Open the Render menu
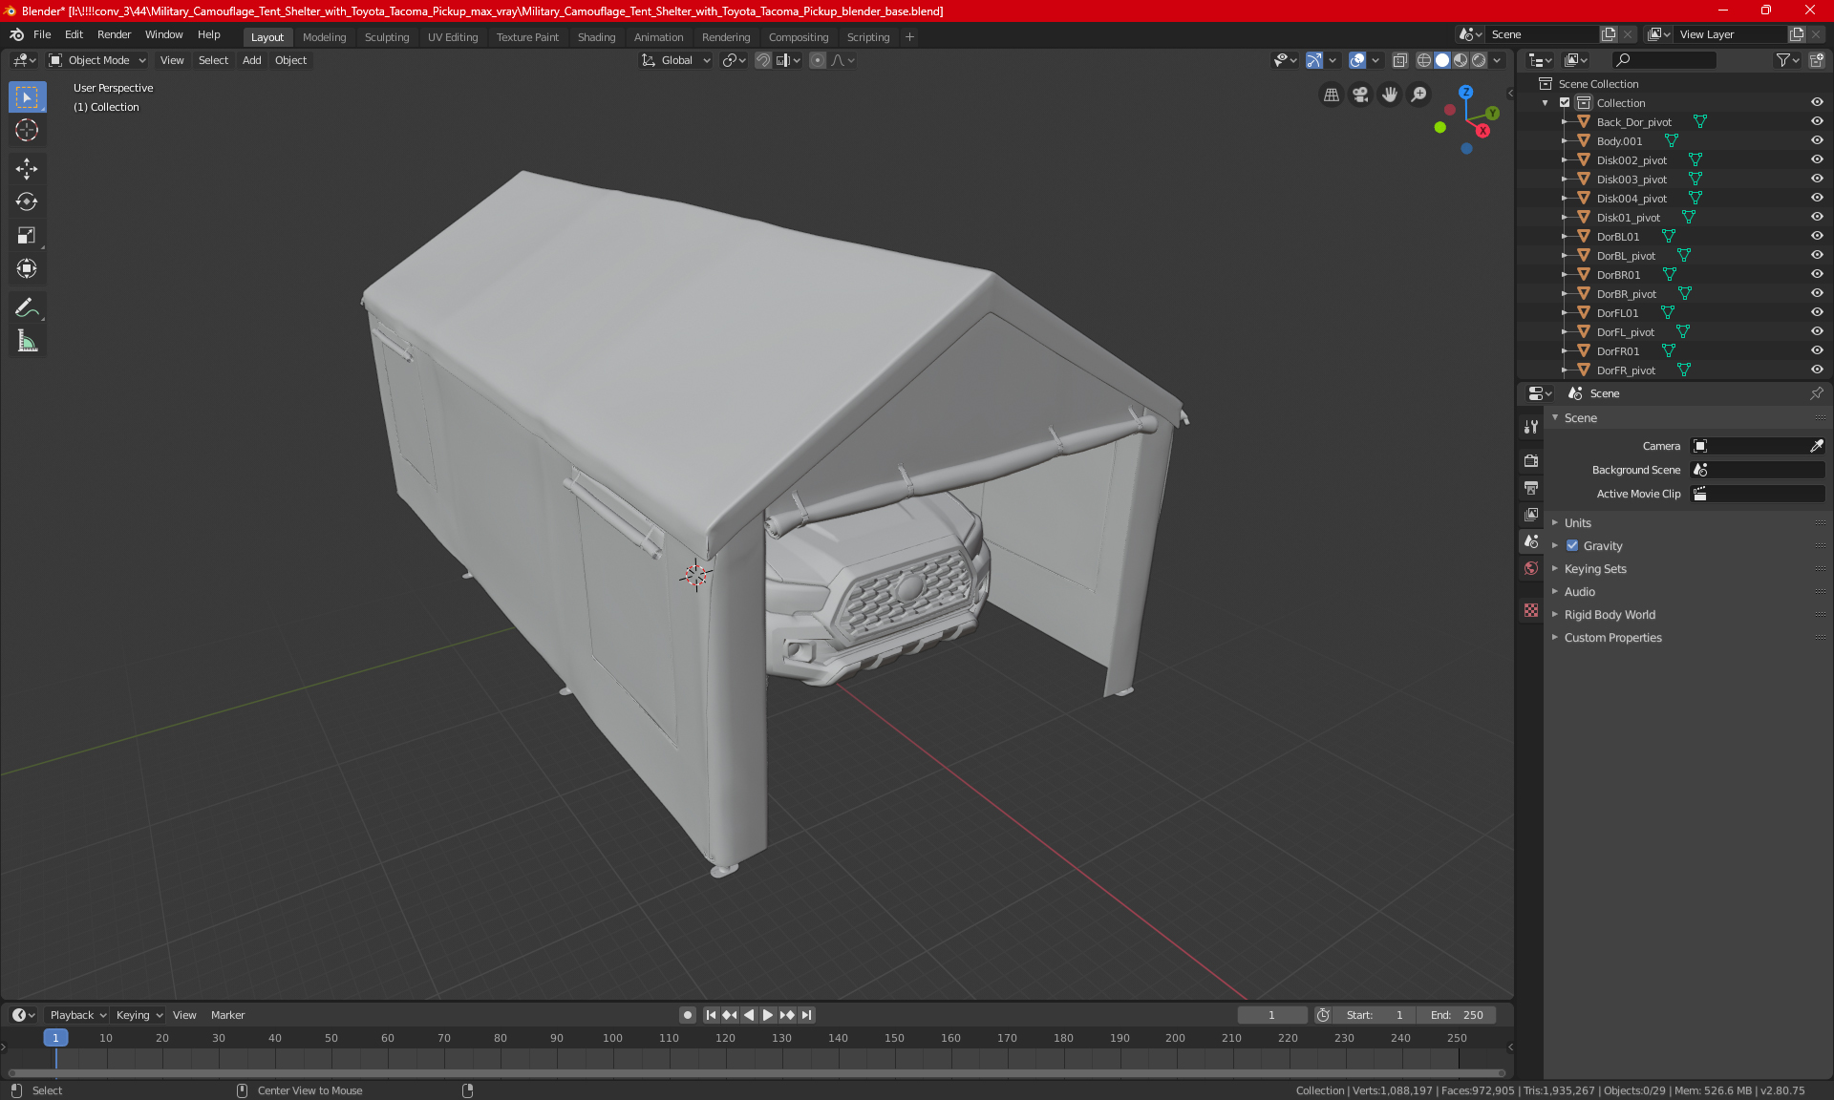Image resolution: width=1834 pixels, height=1100 pixels. [114, 34]
